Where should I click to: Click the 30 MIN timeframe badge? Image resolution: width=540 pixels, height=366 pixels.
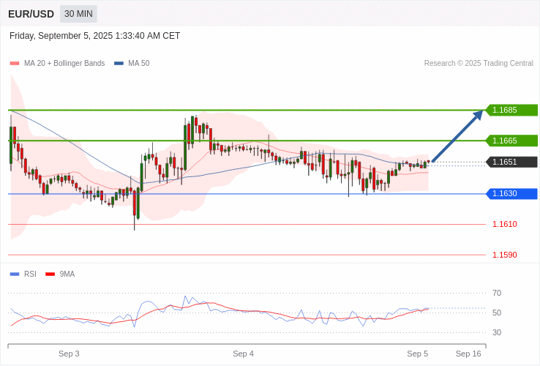pyautogui.click(x=78, y=14)
